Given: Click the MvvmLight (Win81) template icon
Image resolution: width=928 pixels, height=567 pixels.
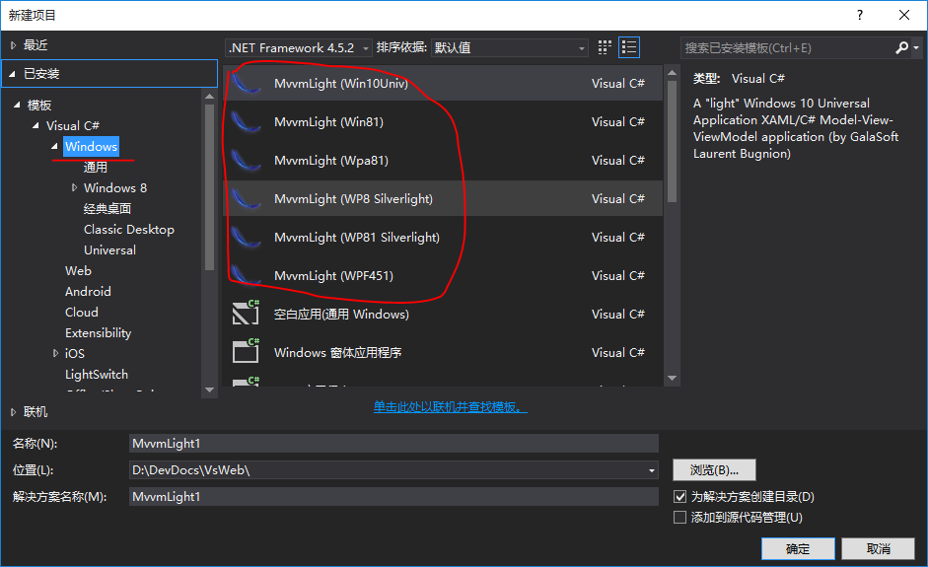Looking at the screenshot, I should (246, 122).
